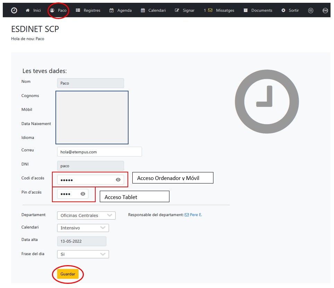Log out via the Sortir menu item

(x=293, y=10)
